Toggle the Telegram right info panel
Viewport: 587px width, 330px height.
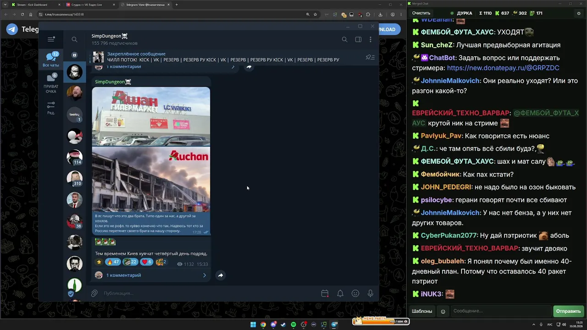358,39
